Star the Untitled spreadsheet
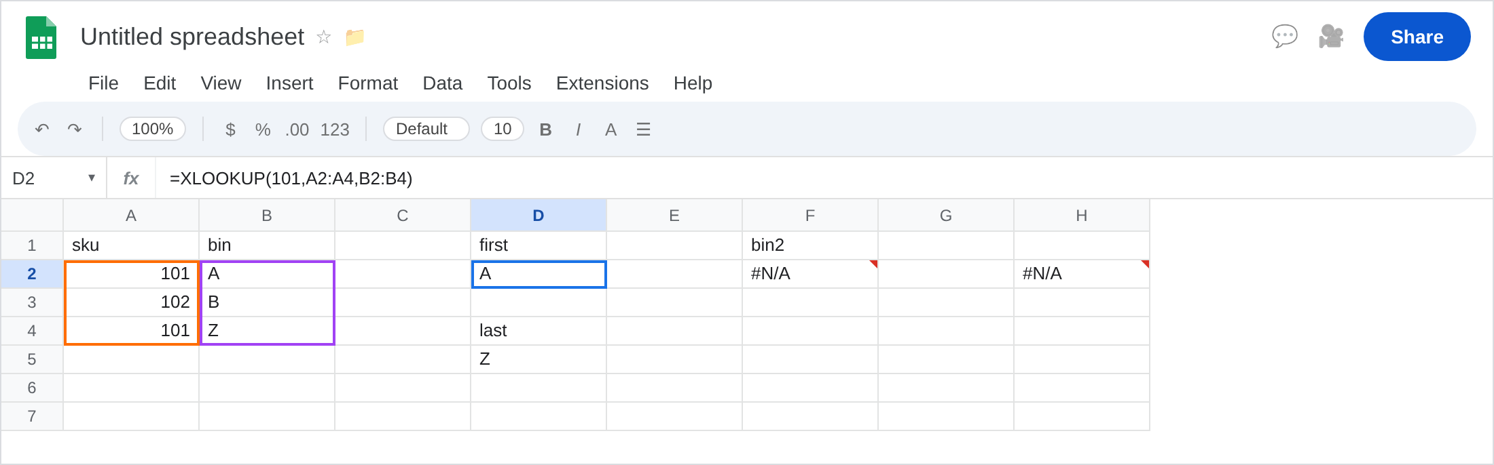 (x=324, y=37)
